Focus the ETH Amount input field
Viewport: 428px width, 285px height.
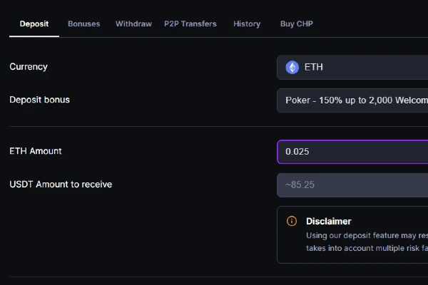tap(353, 152)
